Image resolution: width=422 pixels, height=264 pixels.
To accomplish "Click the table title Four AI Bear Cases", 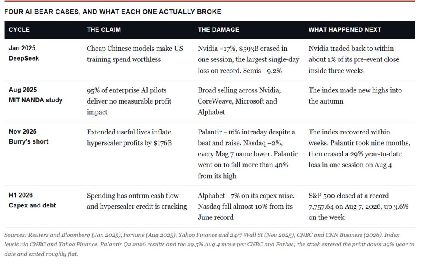I will [113, 12].
